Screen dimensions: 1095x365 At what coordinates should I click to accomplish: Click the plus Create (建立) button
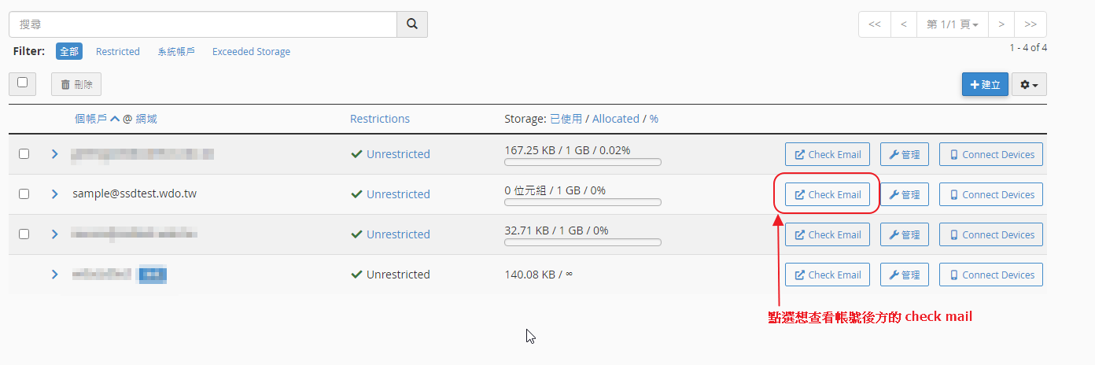[x=985, y=84]
